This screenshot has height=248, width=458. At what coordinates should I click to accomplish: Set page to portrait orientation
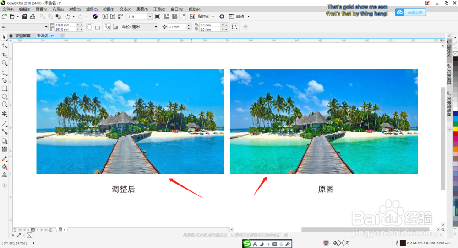(89, 27)
